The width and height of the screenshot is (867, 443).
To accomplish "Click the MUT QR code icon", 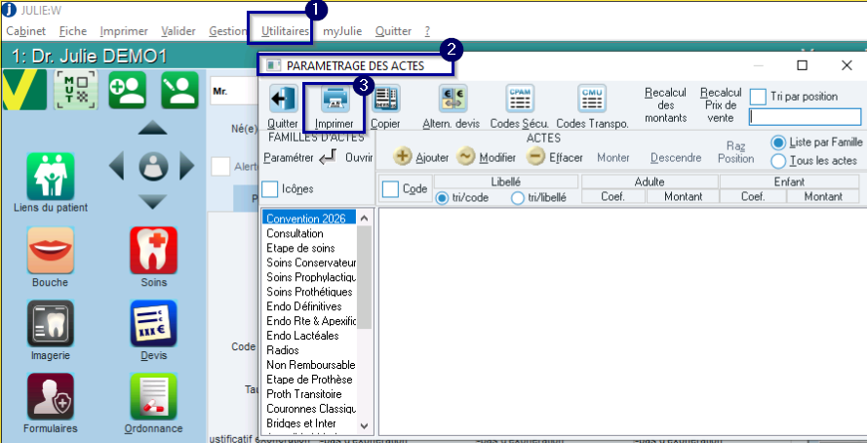I will [76, 90].
